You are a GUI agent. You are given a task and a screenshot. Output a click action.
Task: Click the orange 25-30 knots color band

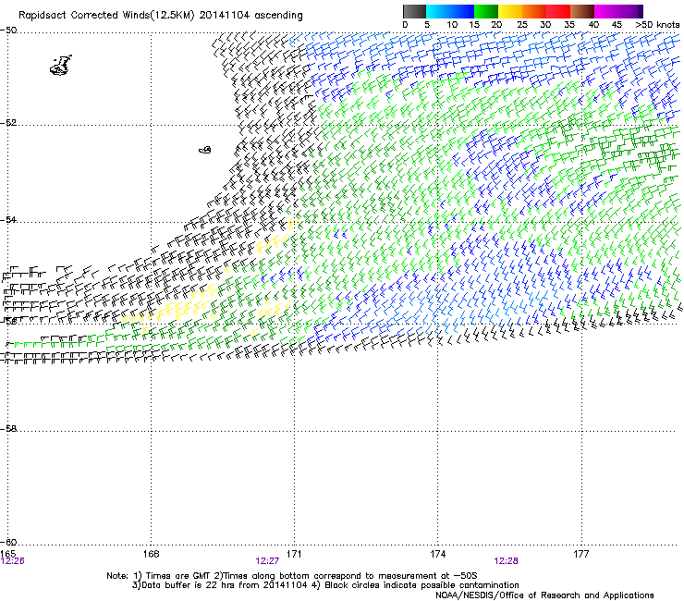click(x=534, y=11)
